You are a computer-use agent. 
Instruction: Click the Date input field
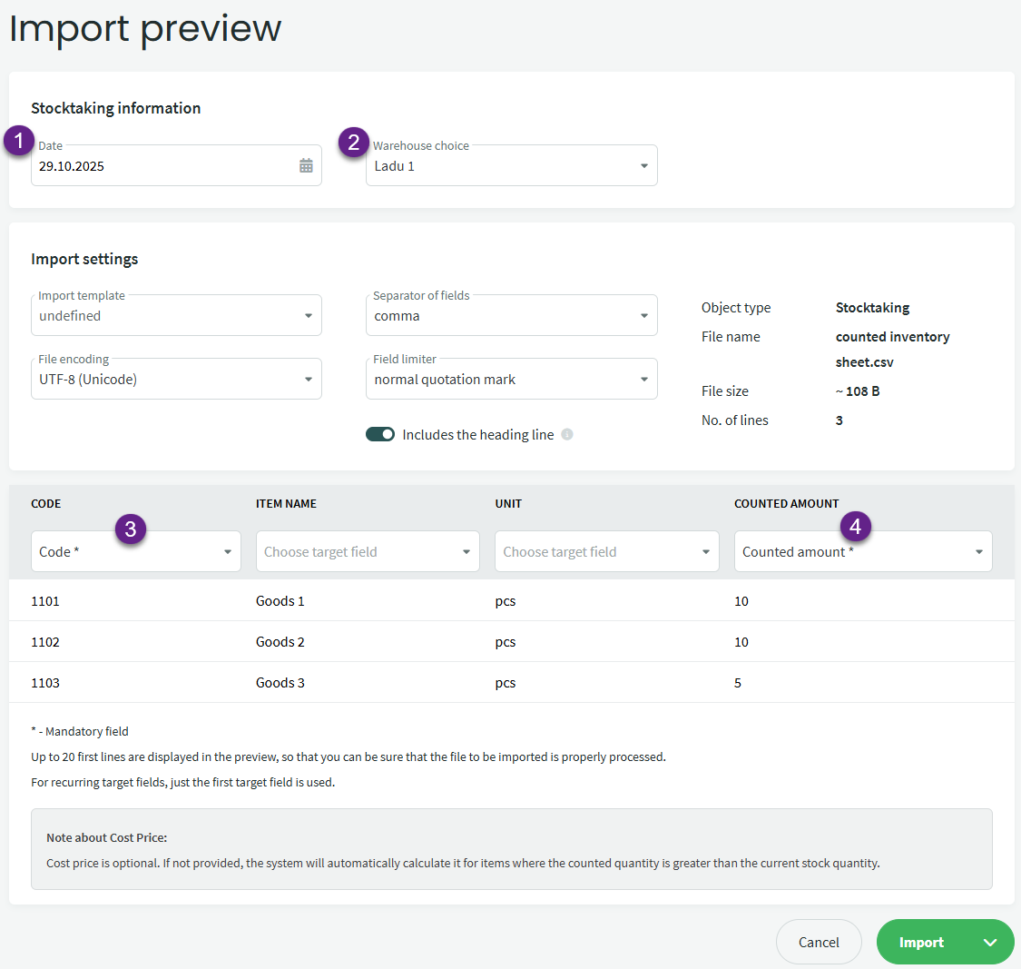click(x=163, y=166)
